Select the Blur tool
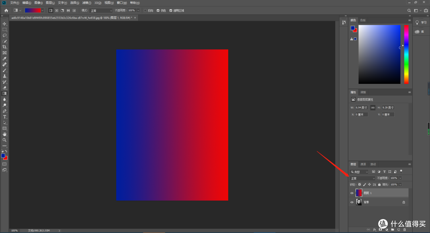This screenshot has height=233, width=430. click(4, 99)
